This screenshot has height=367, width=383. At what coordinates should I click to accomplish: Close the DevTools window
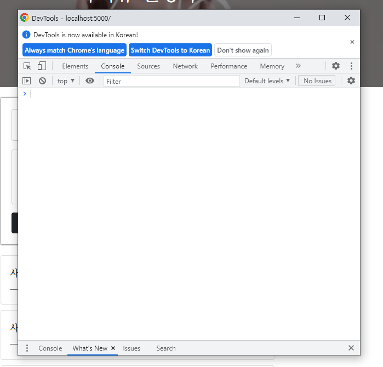tap(347, 18)
